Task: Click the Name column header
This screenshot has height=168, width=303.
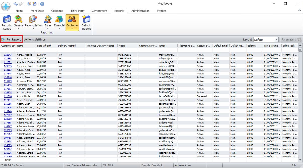Action: pos(26,46)
